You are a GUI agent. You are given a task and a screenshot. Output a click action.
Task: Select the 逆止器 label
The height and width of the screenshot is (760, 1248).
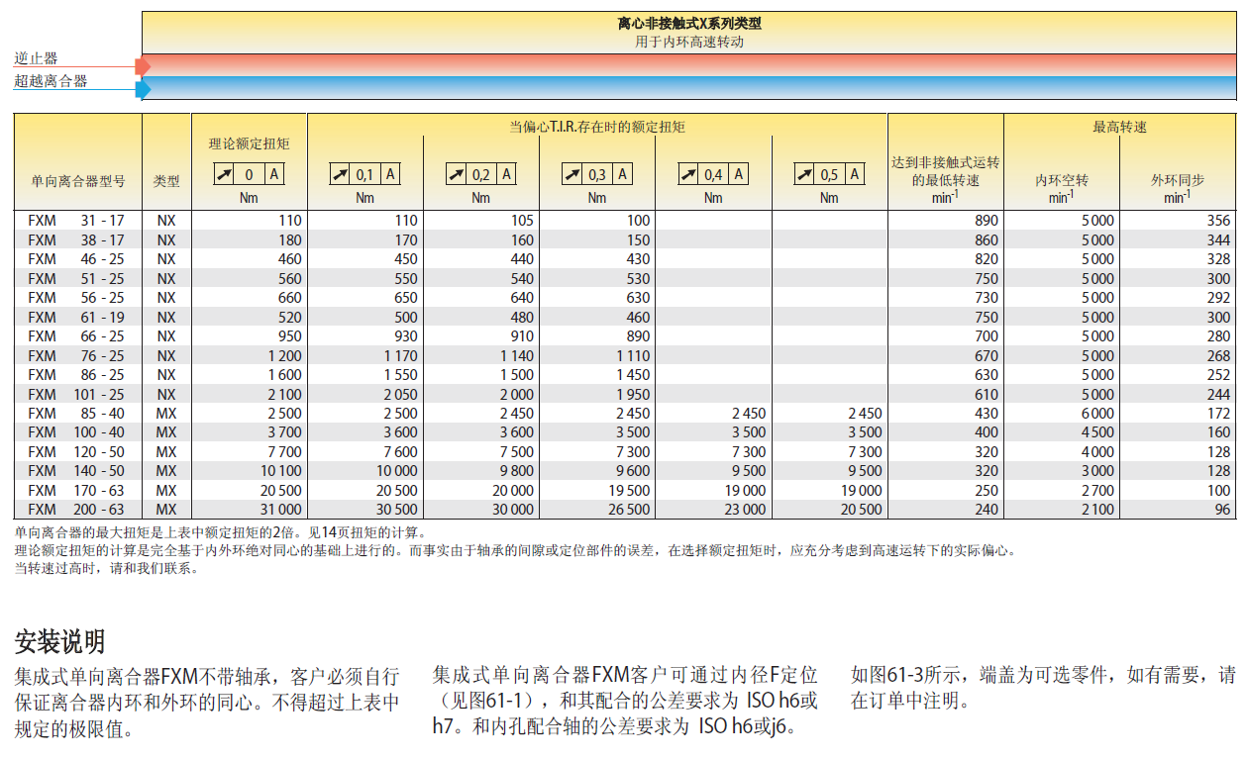coord(37,59)
